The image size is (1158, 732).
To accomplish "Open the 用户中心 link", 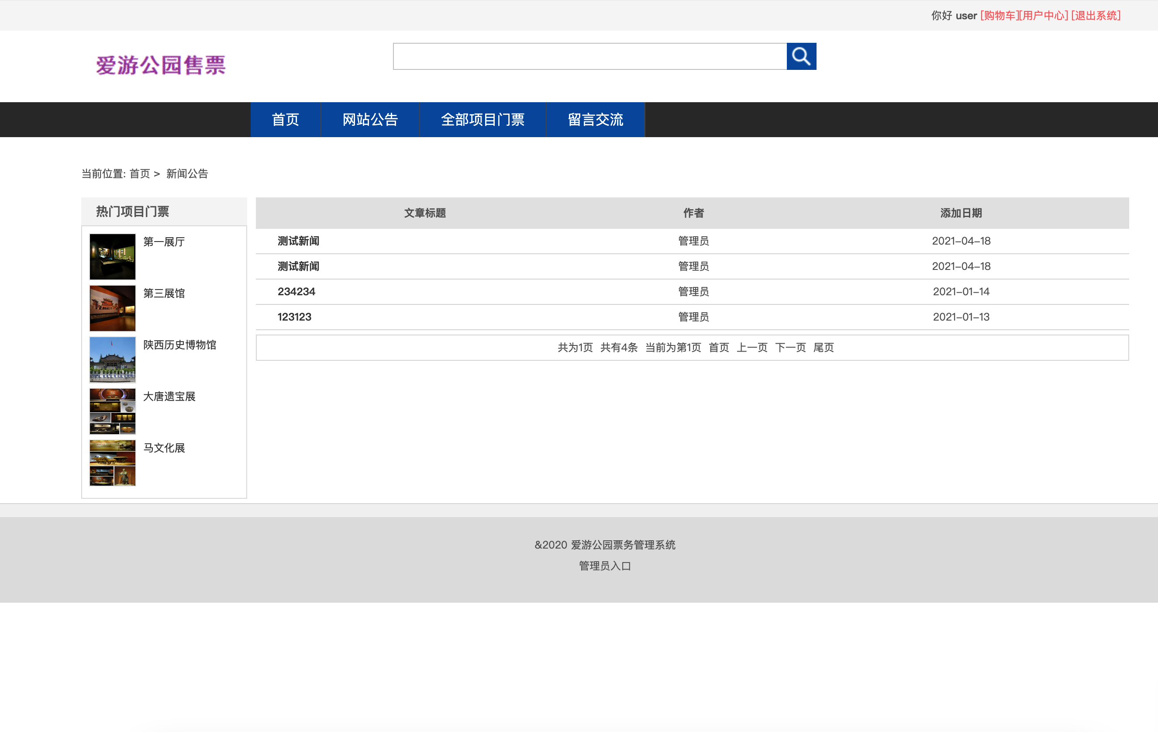I will (x=1044, y=15).
